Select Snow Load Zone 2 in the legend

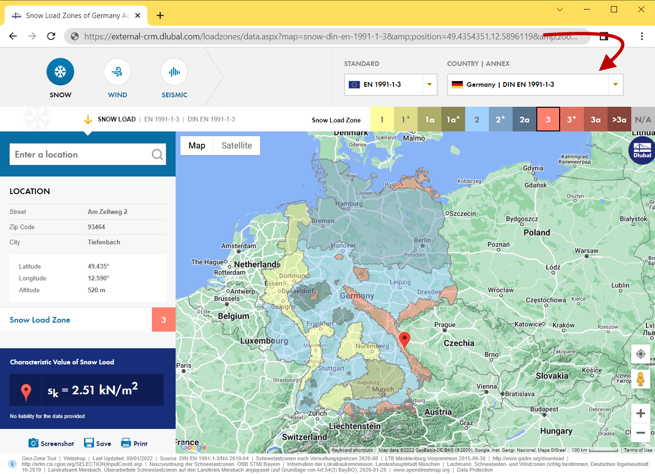477,119
